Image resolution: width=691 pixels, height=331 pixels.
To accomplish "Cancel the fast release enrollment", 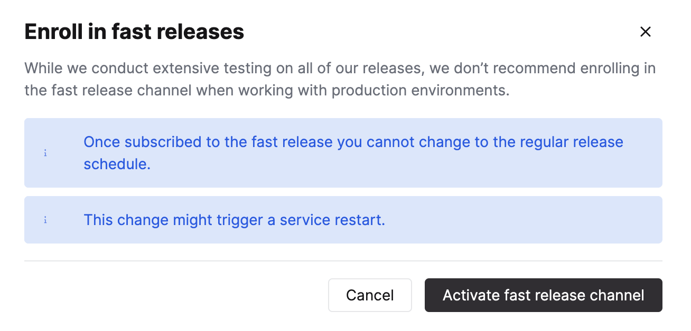I will pyautogui.click(x=370, y=295).
